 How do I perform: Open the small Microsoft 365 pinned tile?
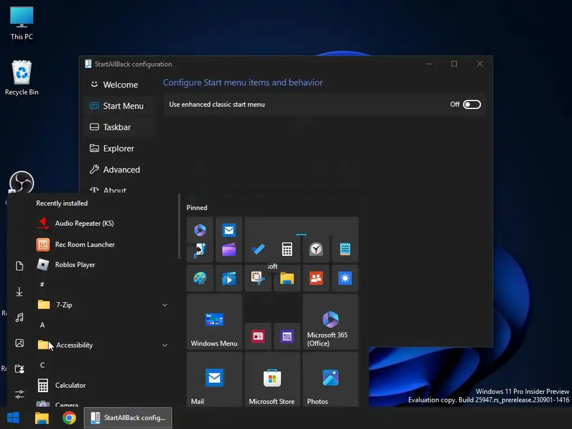click(x=200, y=230)
